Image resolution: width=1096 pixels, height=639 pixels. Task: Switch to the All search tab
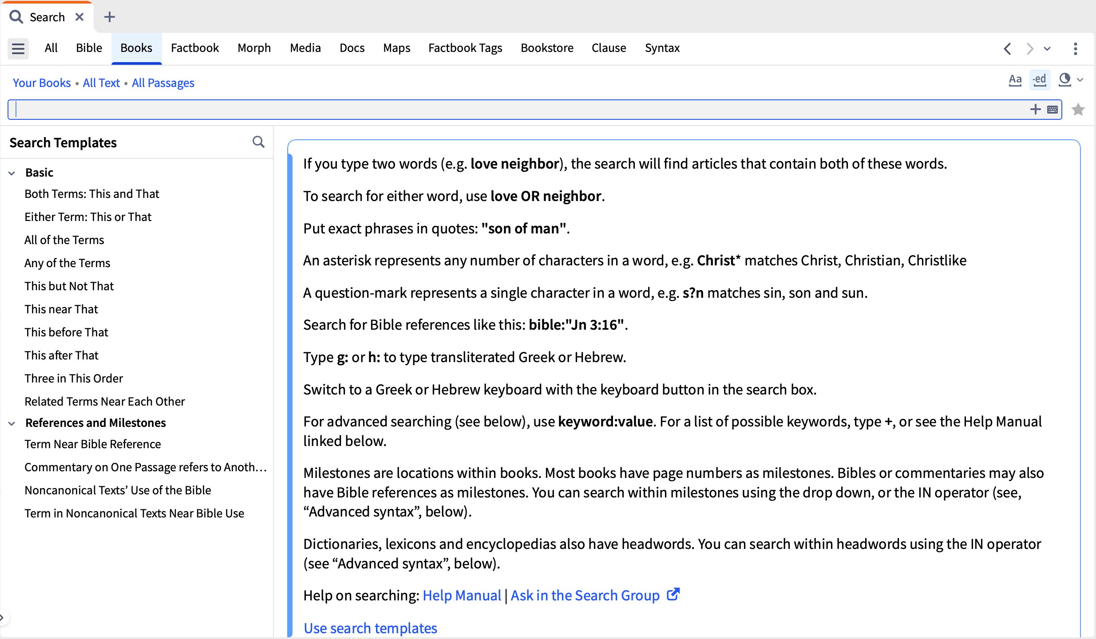click(x=51, y=48)
